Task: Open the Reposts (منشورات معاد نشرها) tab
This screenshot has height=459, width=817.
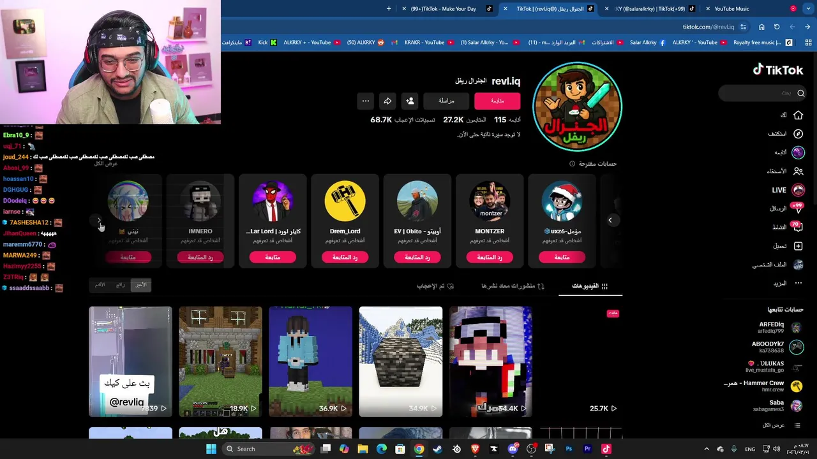Action: (x=513, y=286)
